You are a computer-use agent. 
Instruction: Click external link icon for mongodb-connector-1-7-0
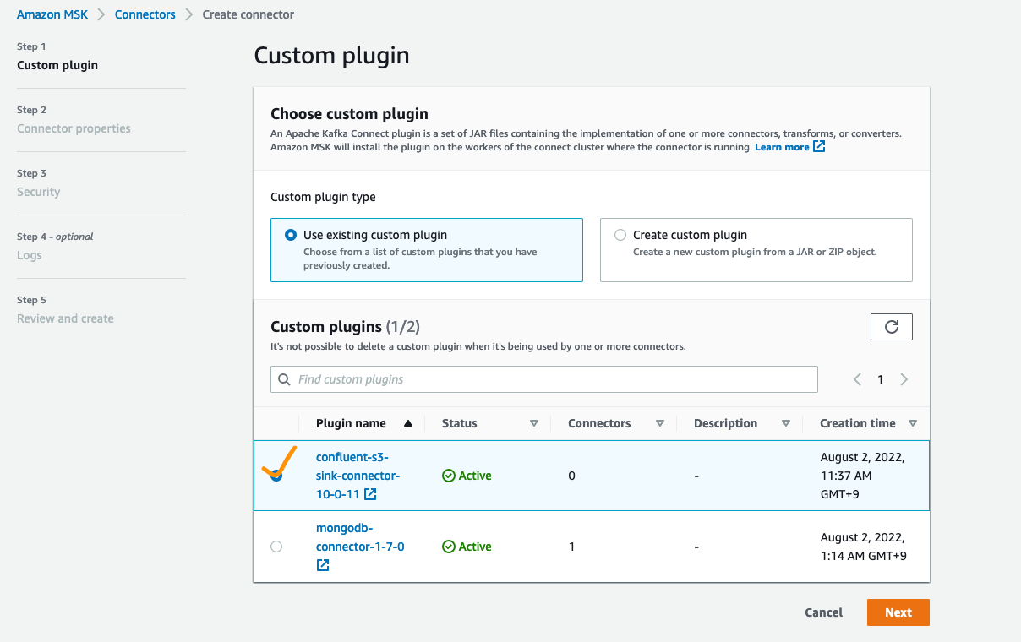tap(323, 565)
